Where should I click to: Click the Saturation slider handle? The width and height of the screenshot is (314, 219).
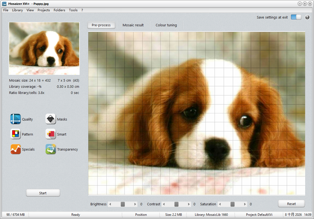click(x=232, y=204)
